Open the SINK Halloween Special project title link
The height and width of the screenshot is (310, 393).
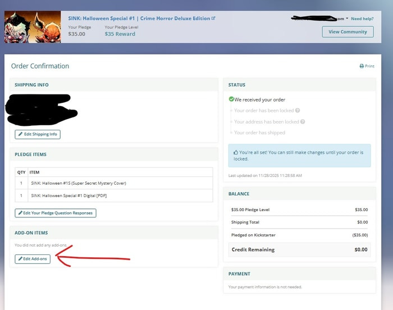[139, 19]
